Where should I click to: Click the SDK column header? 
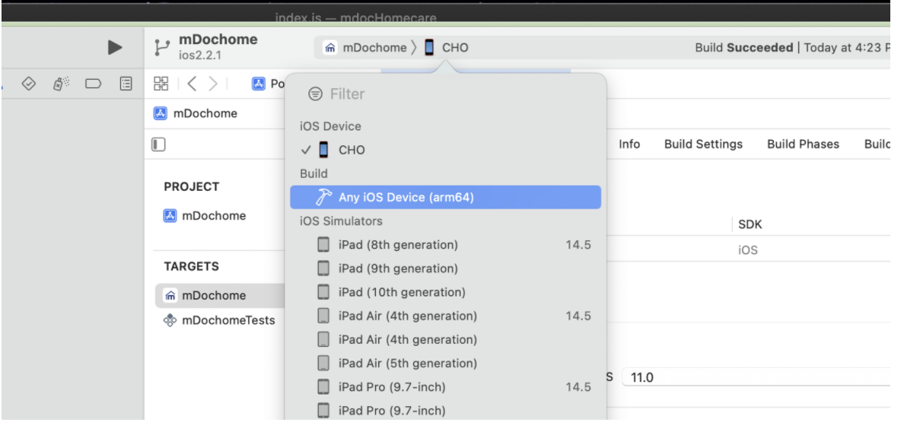point(750,224)
